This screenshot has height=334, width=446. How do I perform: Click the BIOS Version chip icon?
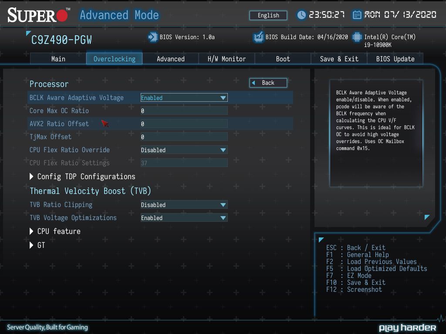coord(153,37)
